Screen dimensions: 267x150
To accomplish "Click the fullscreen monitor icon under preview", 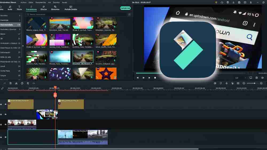I will [251, 78].
